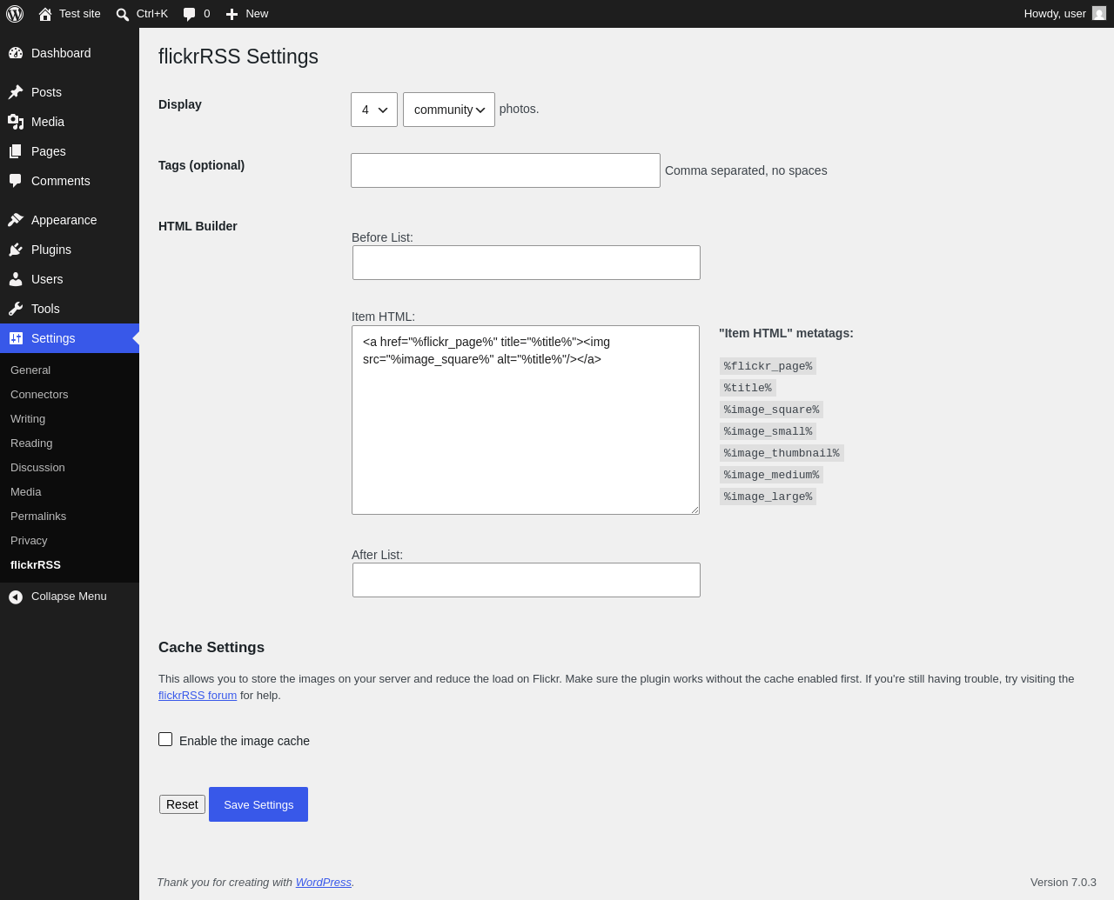The image size is (1114, 900).
Task: Open General settings submenu
Action: click(x=30, y=370)
